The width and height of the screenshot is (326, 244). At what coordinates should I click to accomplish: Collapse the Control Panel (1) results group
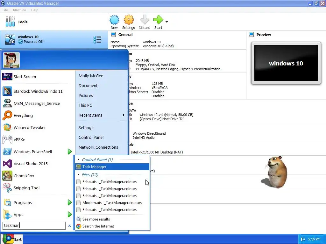(x=78, y=159)
